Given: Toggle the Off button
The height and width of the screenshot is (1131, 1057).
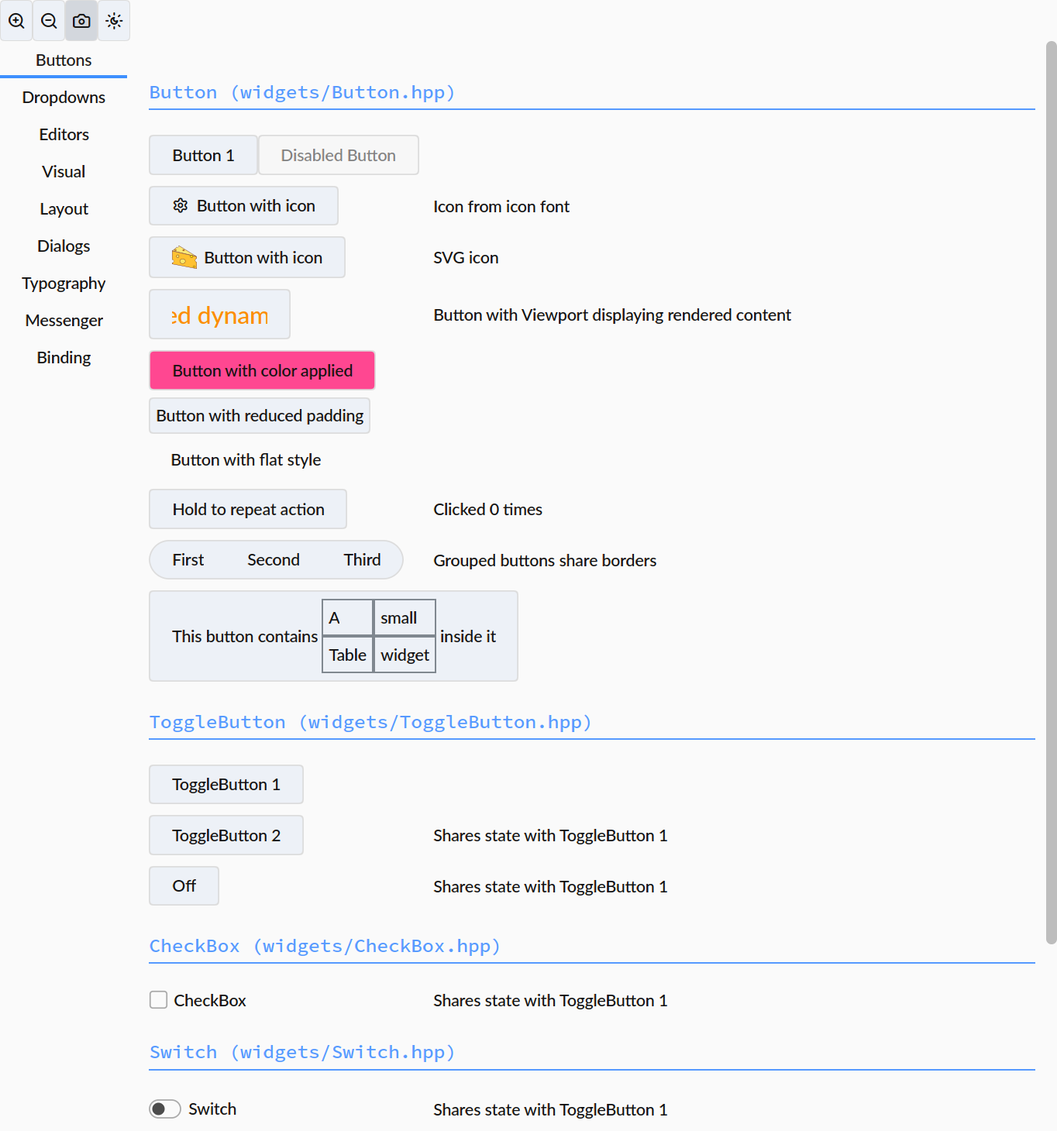Looking at the screenshot, I should (184, 885).
